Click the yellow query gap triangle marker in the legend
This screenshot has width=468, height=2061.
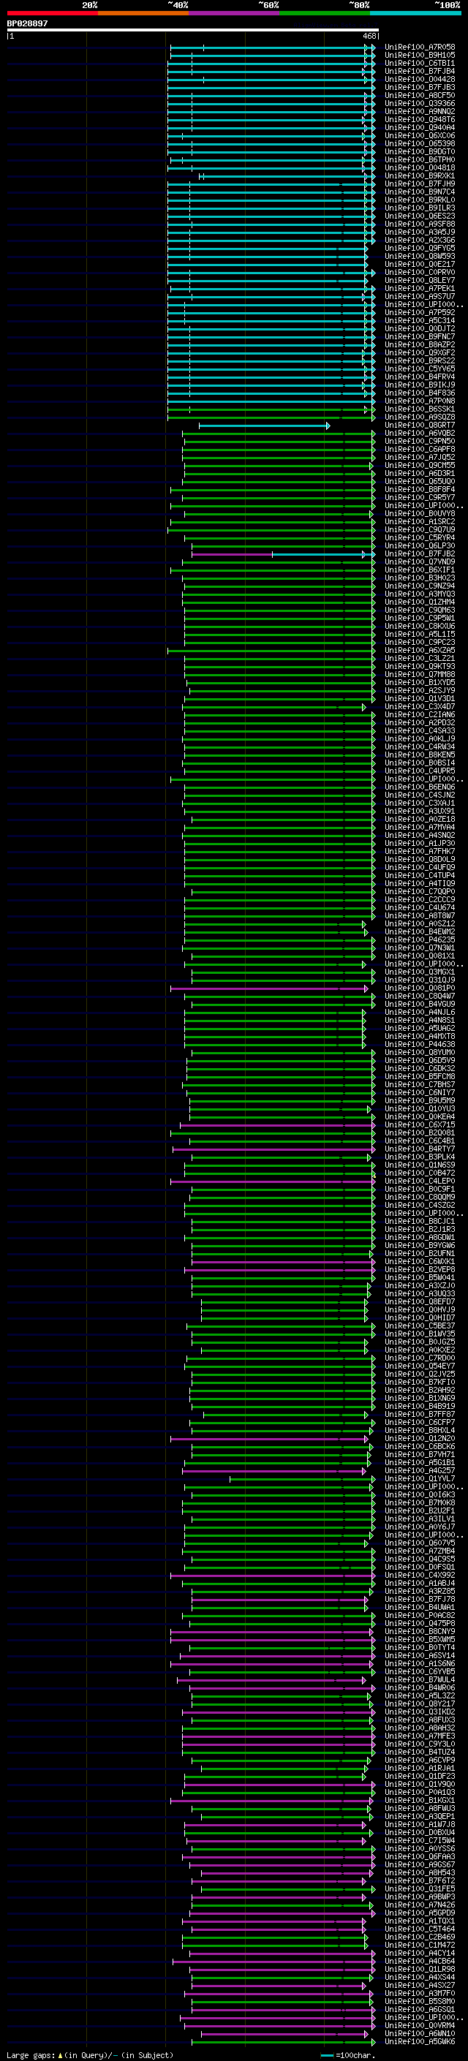coord(60,2054)
